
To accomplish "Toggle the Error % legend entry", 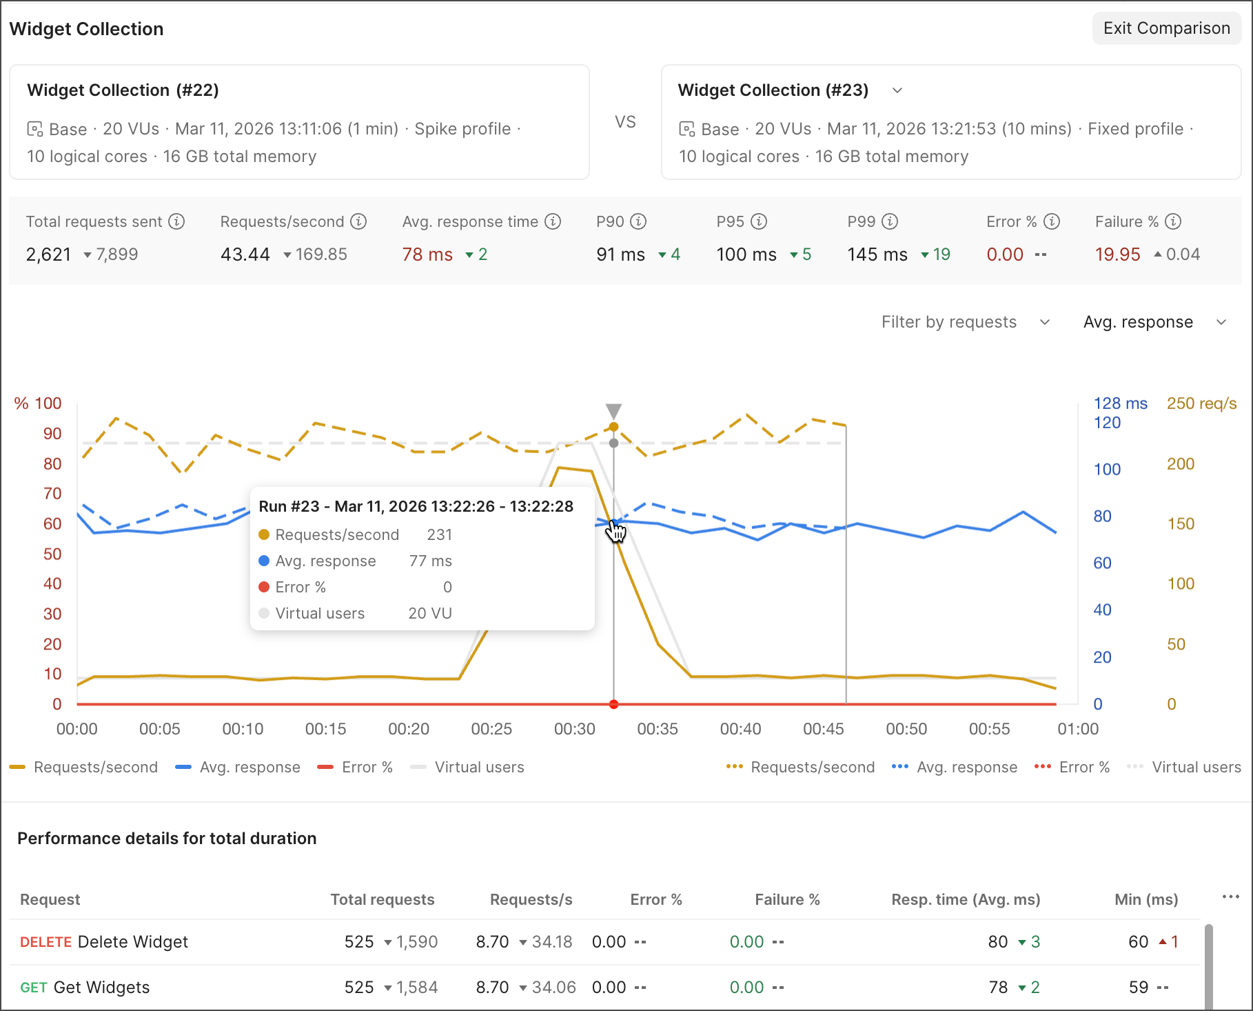I will click(367, 767).
